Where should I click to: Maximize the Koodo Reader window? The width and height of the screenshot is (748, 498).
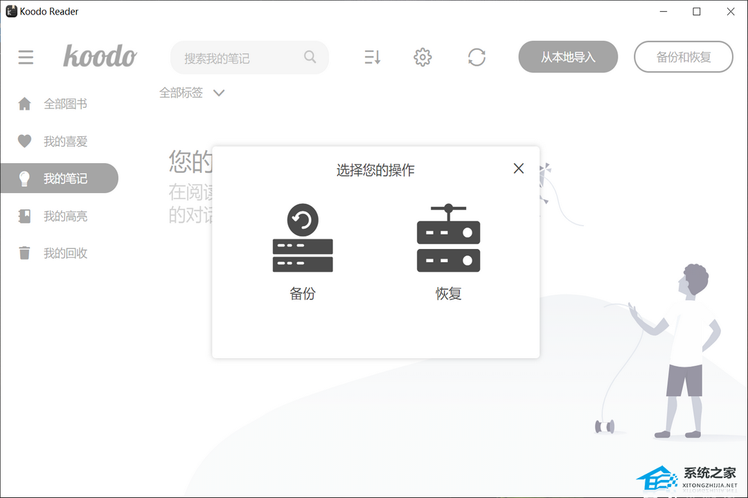[697, 12]
